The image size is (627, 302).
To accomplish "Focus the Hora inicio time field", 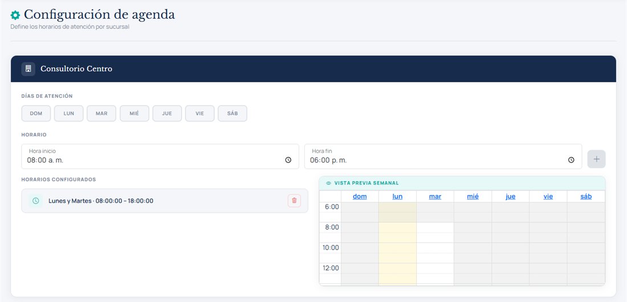I will point(160,156).
